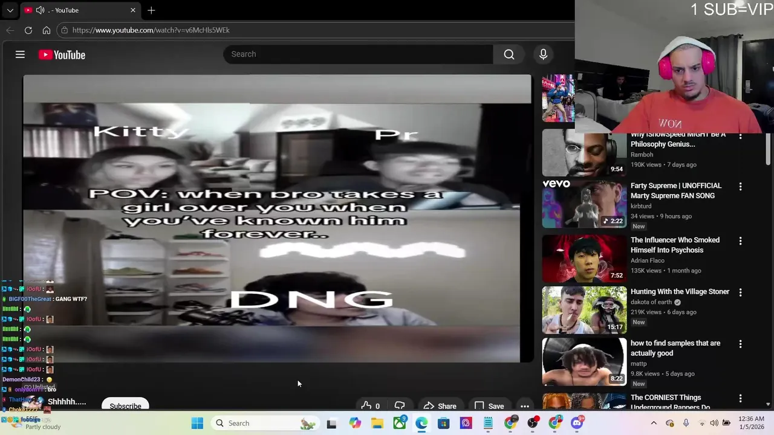Click the Ramboh channel name
Image resolution: width=774 pixels, height=435 pixels.
tap(642, 155)
